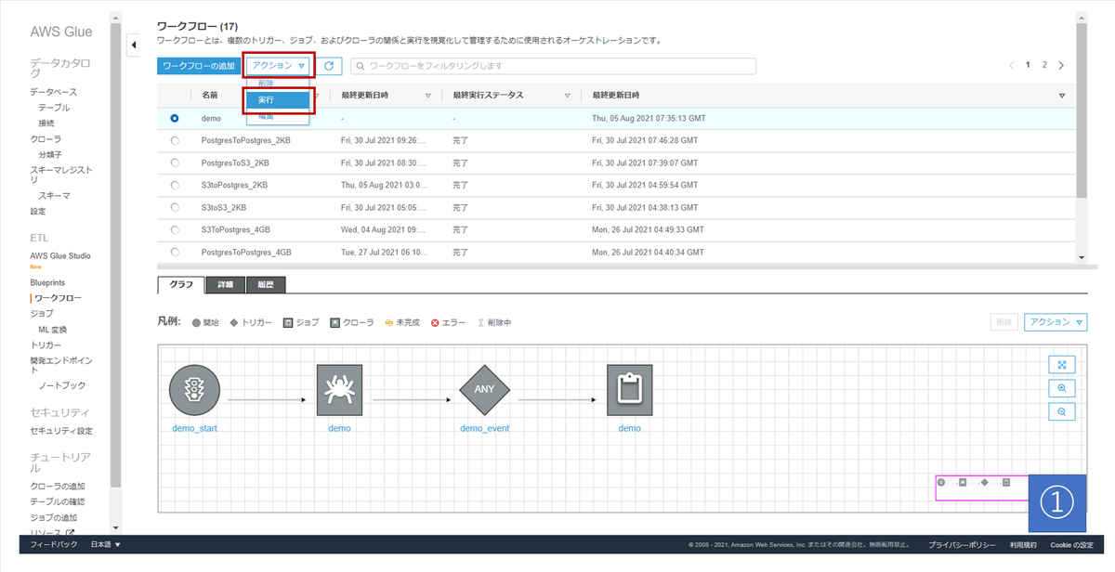Open 利用規約 footer link

coord(1023,545)
